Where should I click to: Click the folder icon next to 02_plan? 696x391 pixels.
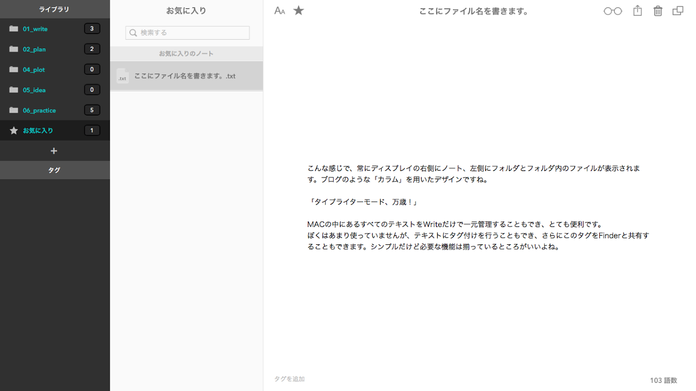click(14, 49)
